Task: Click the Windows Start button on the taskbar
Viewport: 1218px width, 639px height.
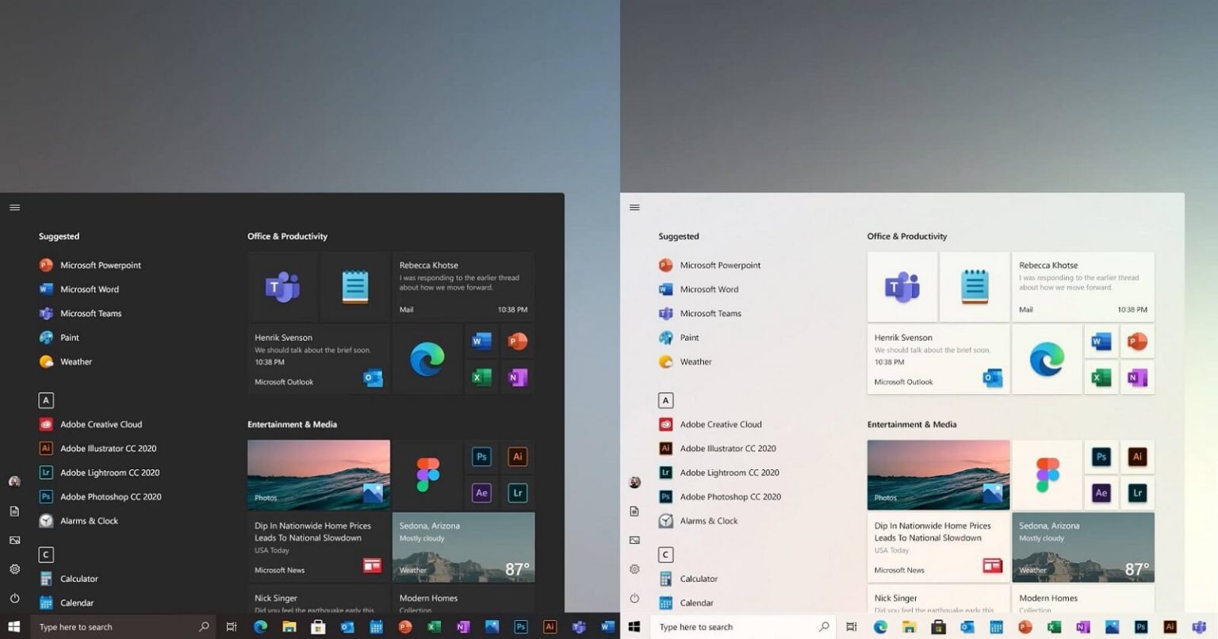Action: click(14, 626)
